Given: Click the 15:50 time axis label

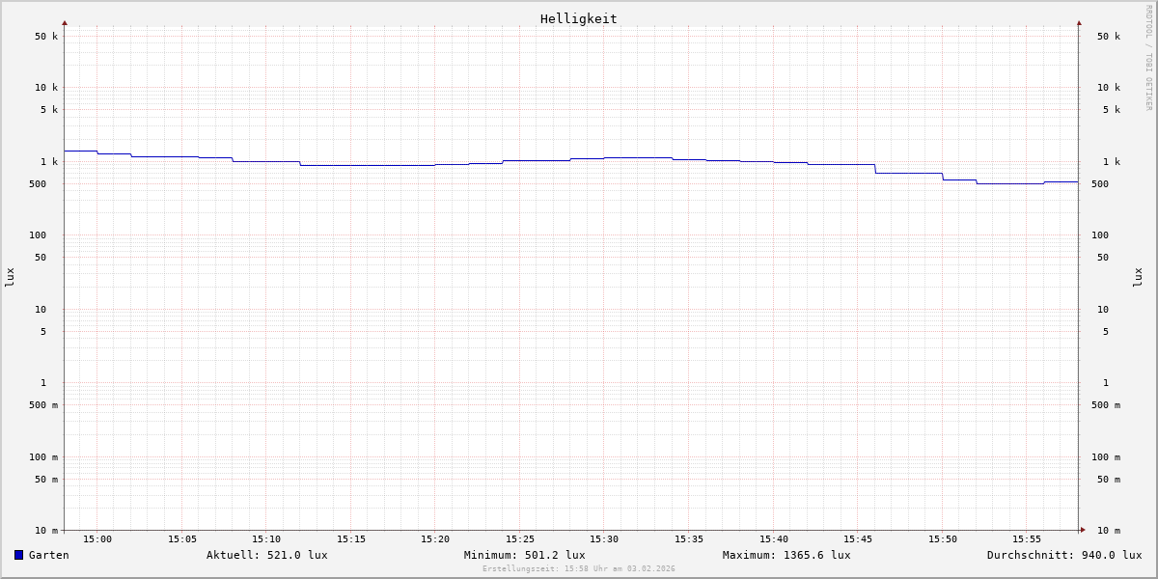Looking at the screenshot, I should [x=943, y=539].
